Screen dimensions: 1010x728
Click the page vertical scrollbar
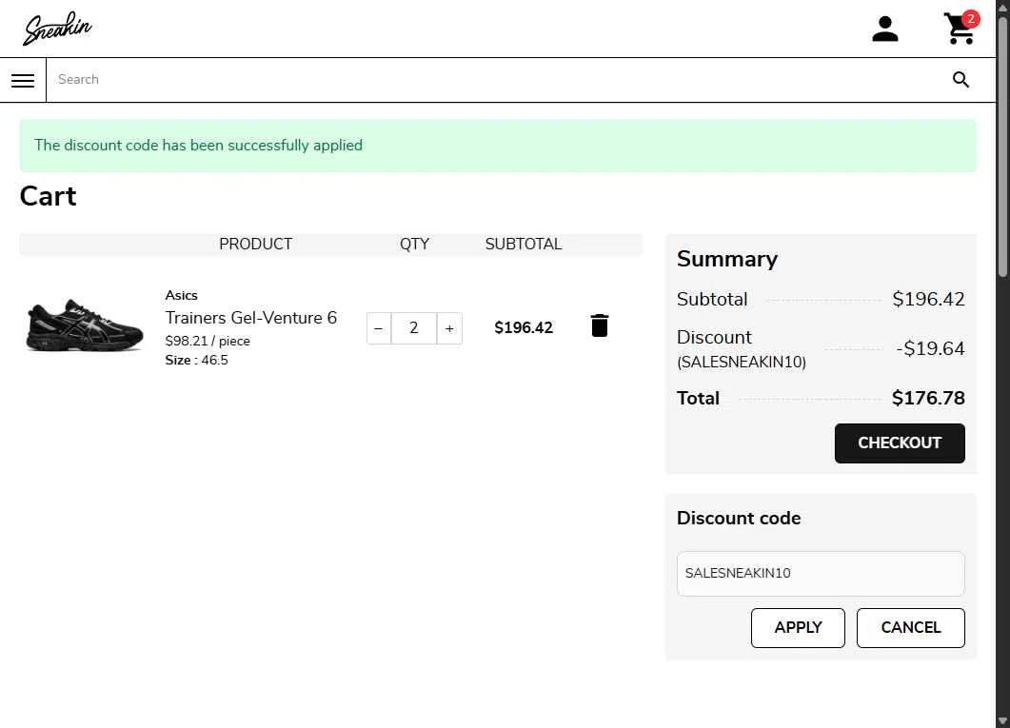(1002, 148)
